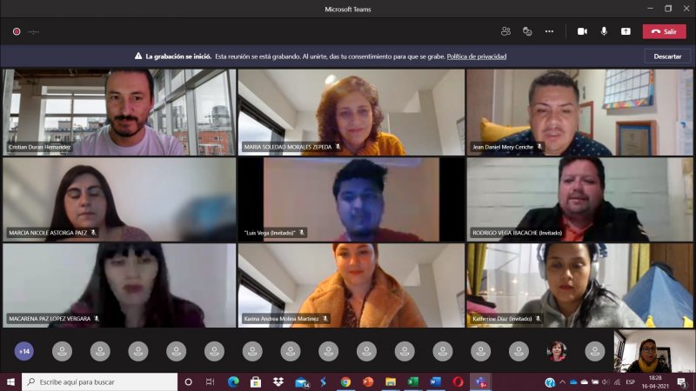
Task: Open Google Chrome from the taskbar
Action: tap(345, 382)
